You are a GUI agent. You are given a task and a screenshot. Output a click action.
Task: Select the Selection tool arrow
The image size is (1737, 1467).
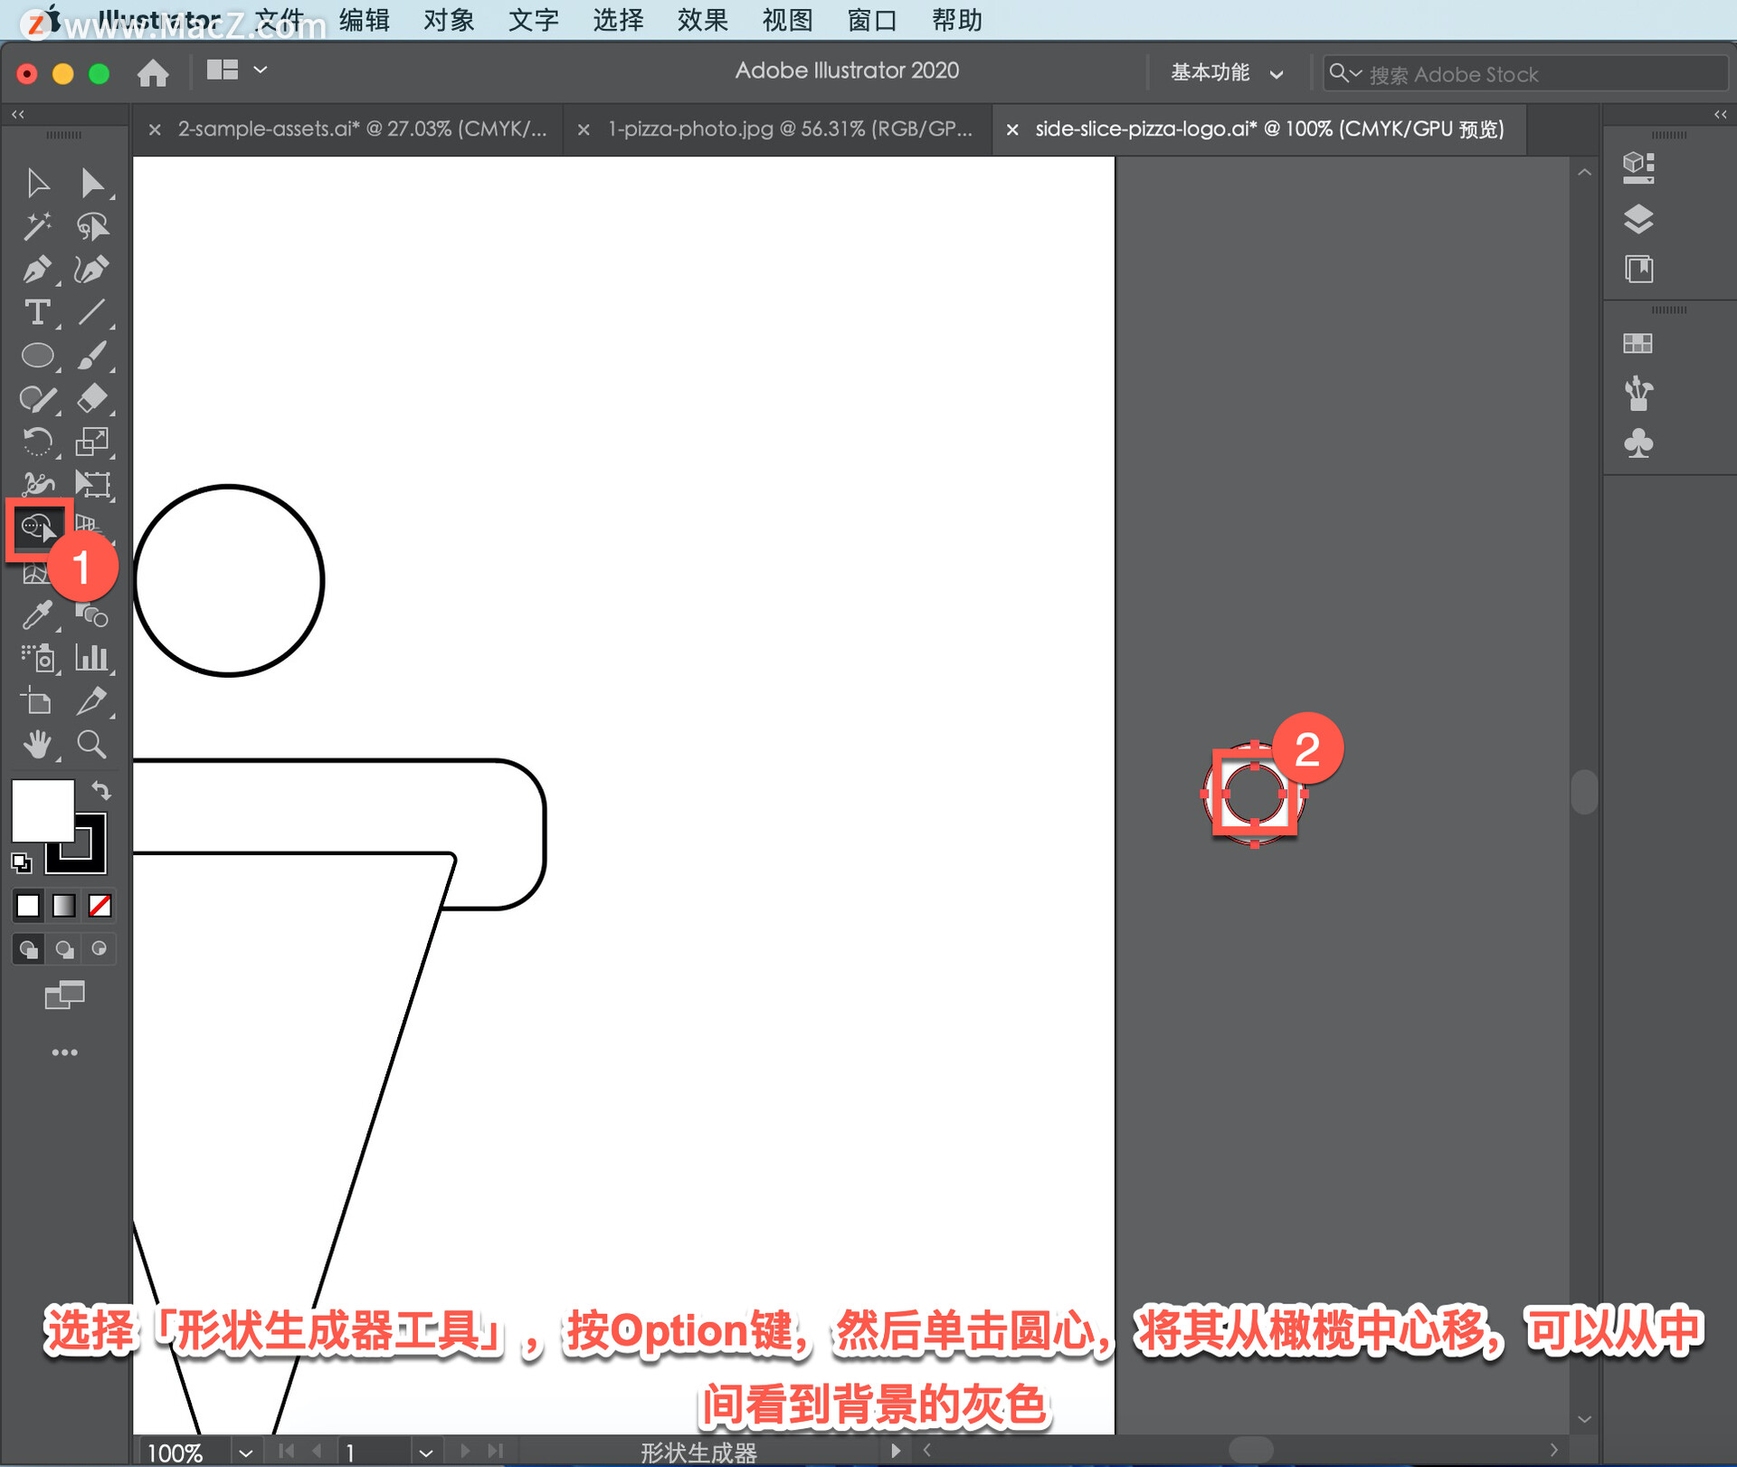click(37, 183)
